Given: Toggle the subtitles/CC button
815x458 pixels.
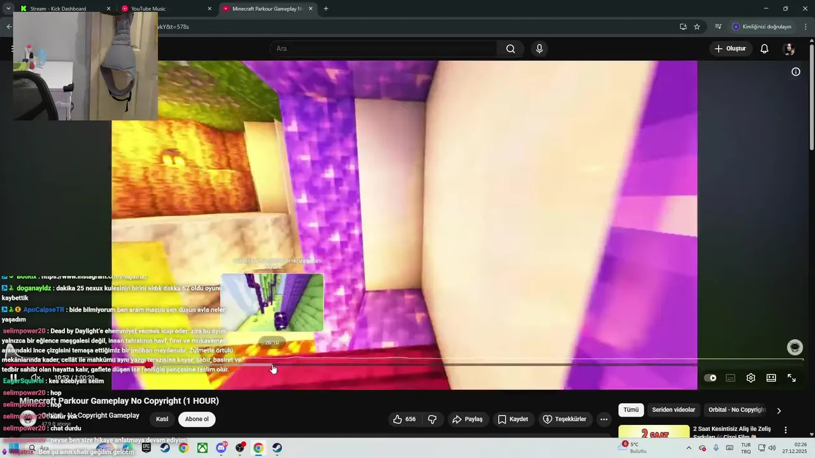Looking at the screenshot, I should point(730,378).
